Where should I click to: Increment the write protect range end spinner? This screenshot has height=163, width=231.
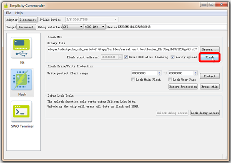(196, 72)
